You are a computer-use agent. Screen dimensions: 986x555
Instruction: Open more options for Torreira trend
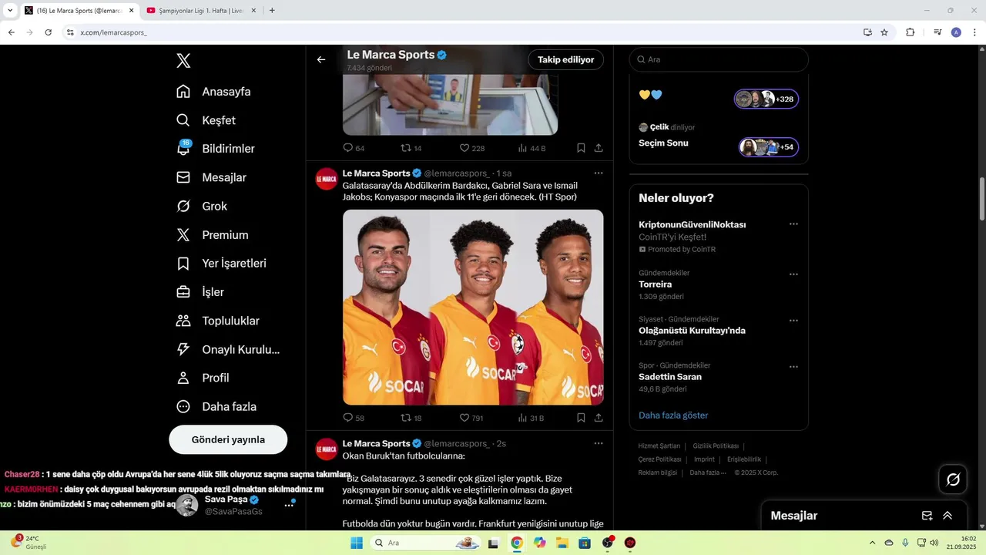pos(793,274)
